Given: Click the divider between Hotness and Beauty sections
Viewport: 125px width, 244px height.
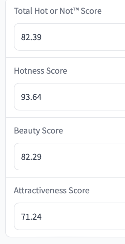Looking at the screenshot, I should coord(65,117).
